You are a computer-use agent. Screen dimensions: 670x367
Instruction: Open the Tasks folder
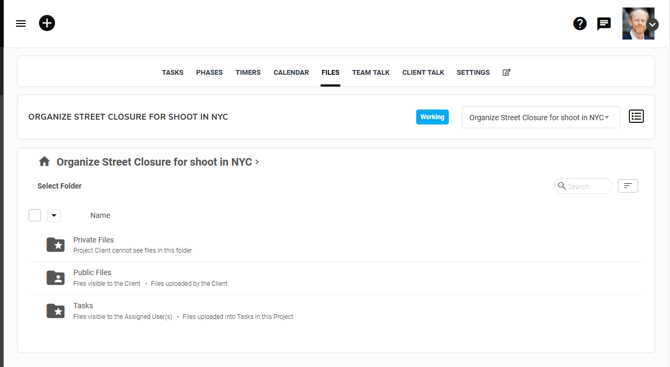tap(83, 306)
